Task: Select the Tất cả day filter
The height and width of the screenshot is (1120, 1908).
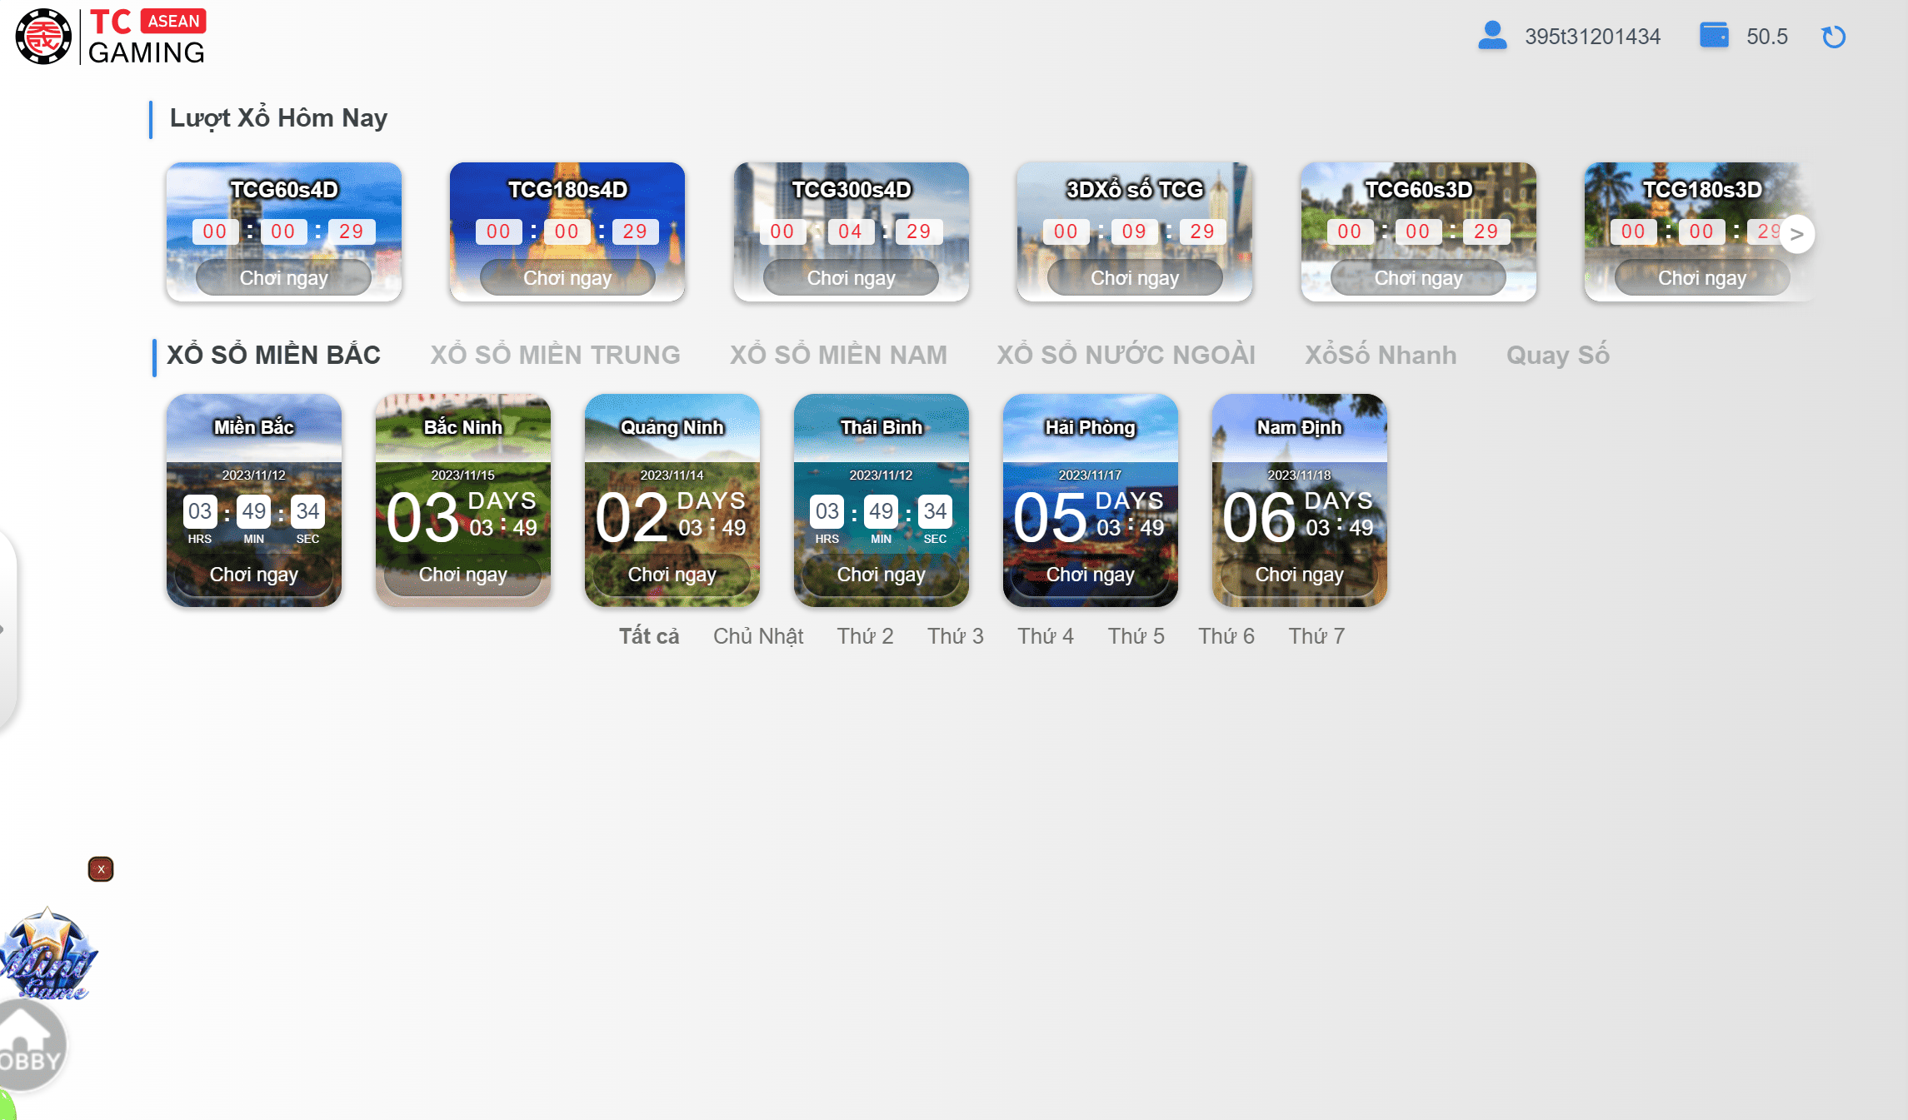Action: tap(648, 636)
